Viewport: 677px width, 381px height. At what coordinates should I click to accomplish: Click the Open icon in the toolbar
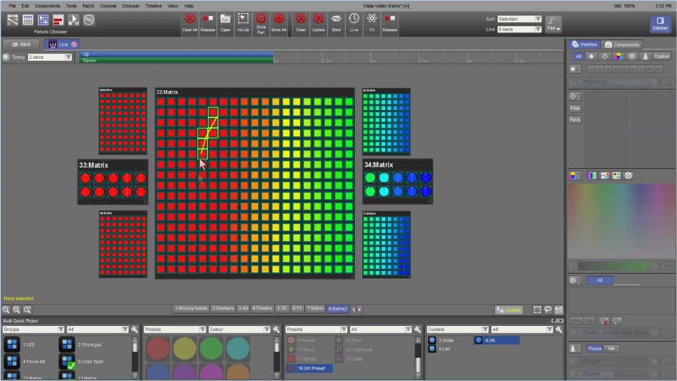click(x=225, y=19)
